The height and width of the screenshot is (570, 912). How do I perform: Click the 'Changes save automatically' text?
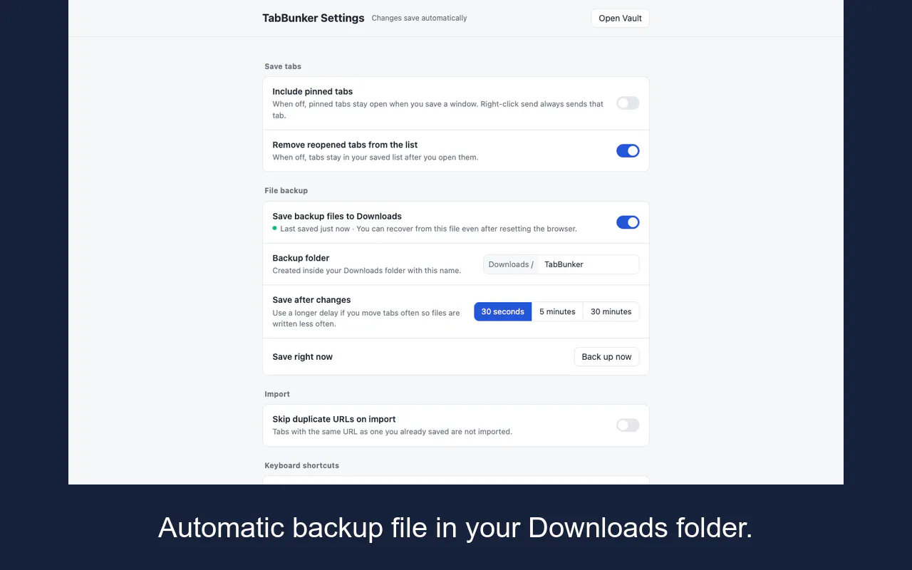click(x=419, y=19)
